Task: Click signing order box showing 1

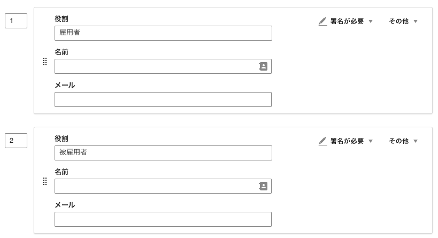Action: tap(16, 21)
